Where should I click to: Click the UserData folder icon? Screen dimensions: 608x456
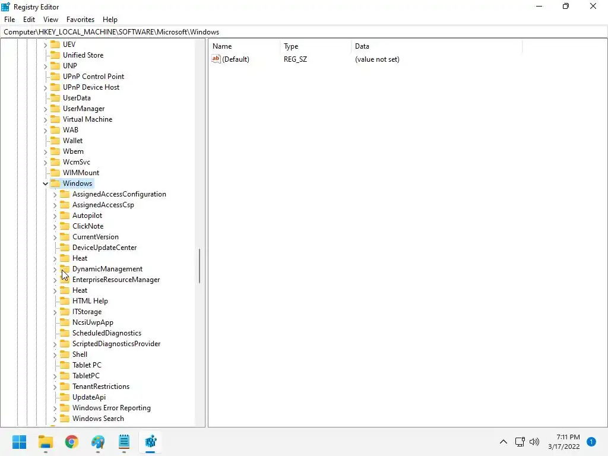tap(55, 98)
